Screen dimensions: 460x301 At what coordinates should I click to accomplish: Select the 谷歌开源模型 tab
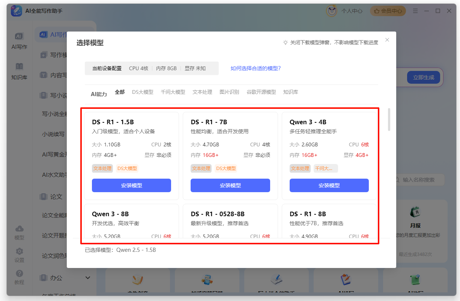[261, 92]
